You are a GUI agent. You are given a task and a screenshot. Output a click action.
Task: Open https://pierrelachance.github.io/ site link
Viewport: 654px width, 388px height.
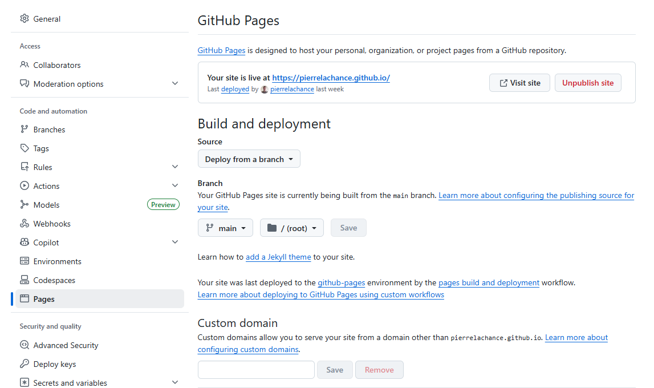coord(331,78)
